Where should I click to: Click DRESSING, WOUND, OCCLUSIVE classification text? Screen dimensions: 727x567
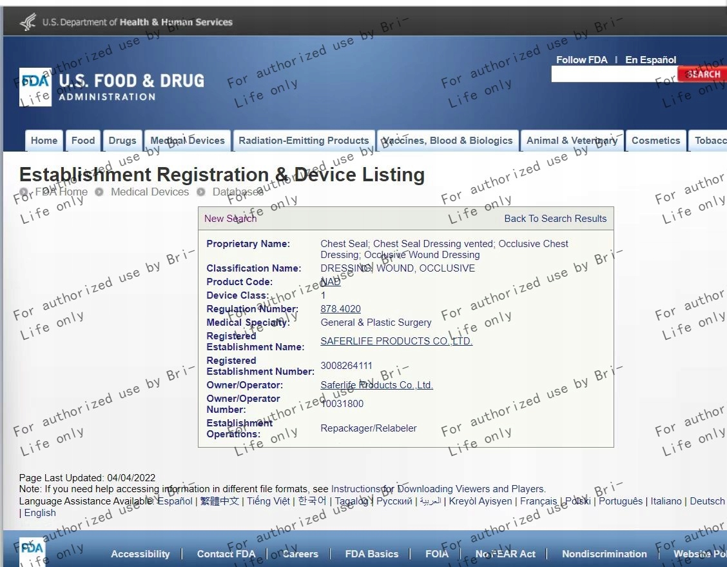398,268
